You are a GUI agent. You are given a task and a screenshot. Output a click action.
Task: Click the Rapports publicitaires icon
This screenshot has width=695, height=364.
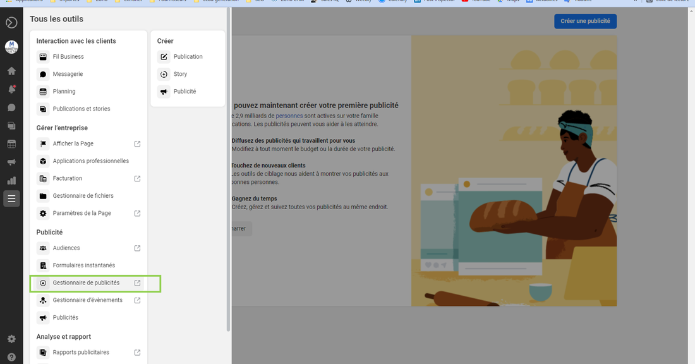pyautogui.click(x=43, y=353)
